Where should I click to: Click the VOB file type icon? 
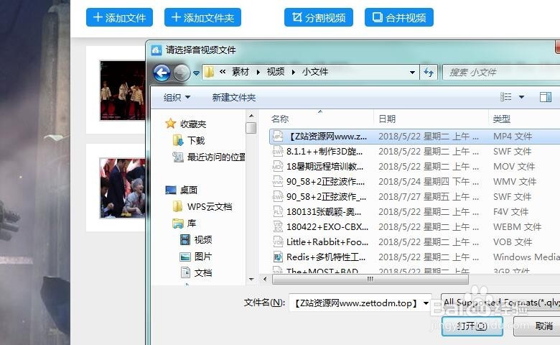point(278,241)
